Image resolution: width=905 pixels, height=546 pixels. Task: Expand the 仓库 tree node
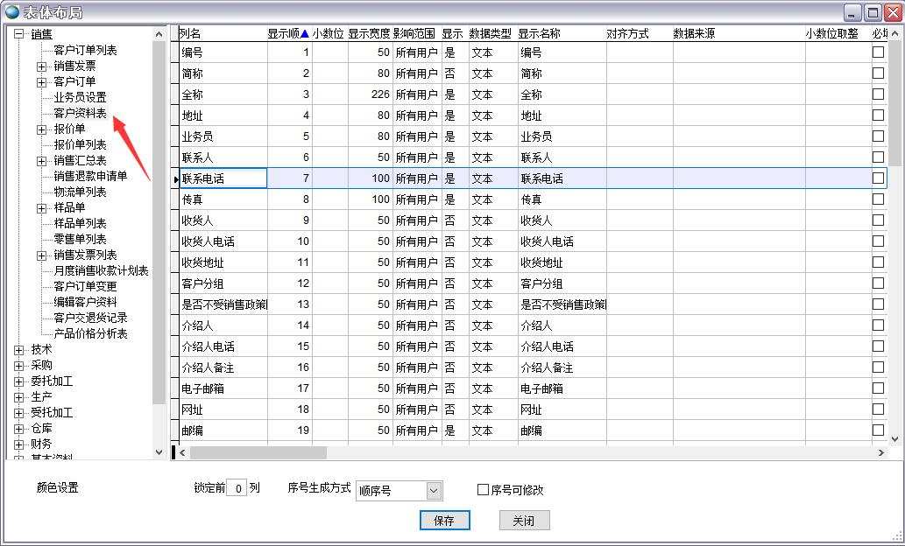(x=19, y=429)
